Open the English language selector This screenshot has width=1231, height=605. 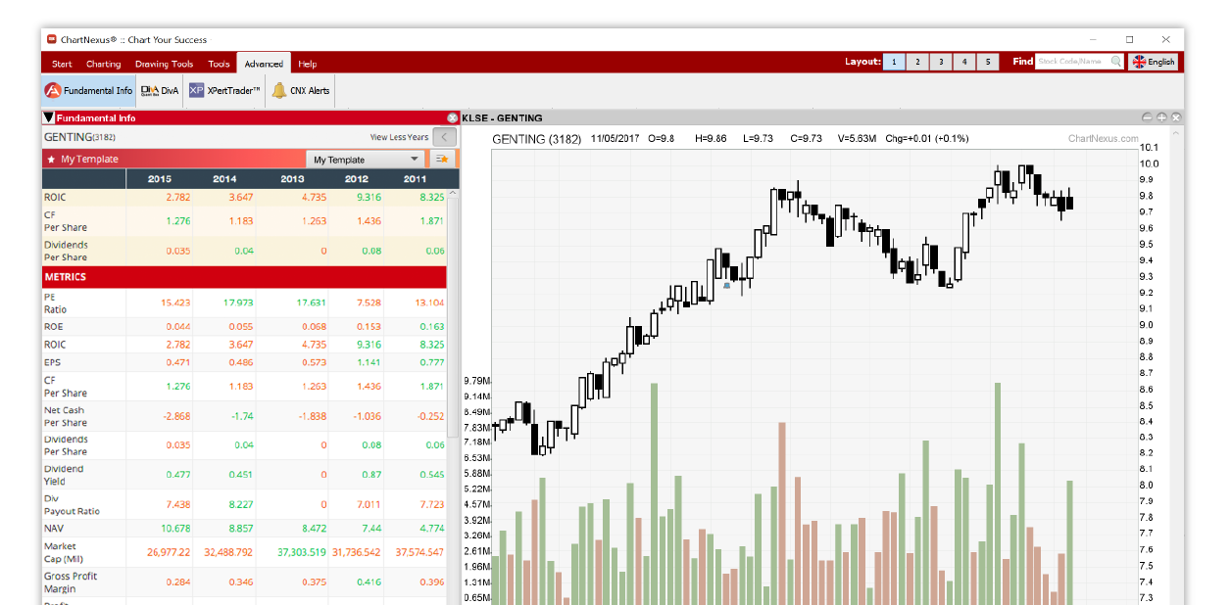pyautogui.click(x=1154, y=62)
